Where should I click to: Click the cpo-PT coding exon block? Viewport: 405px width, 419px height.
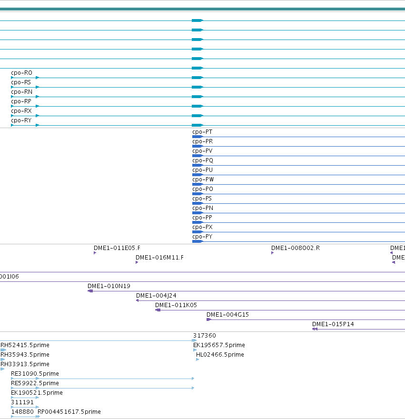[x=198, y=137]
